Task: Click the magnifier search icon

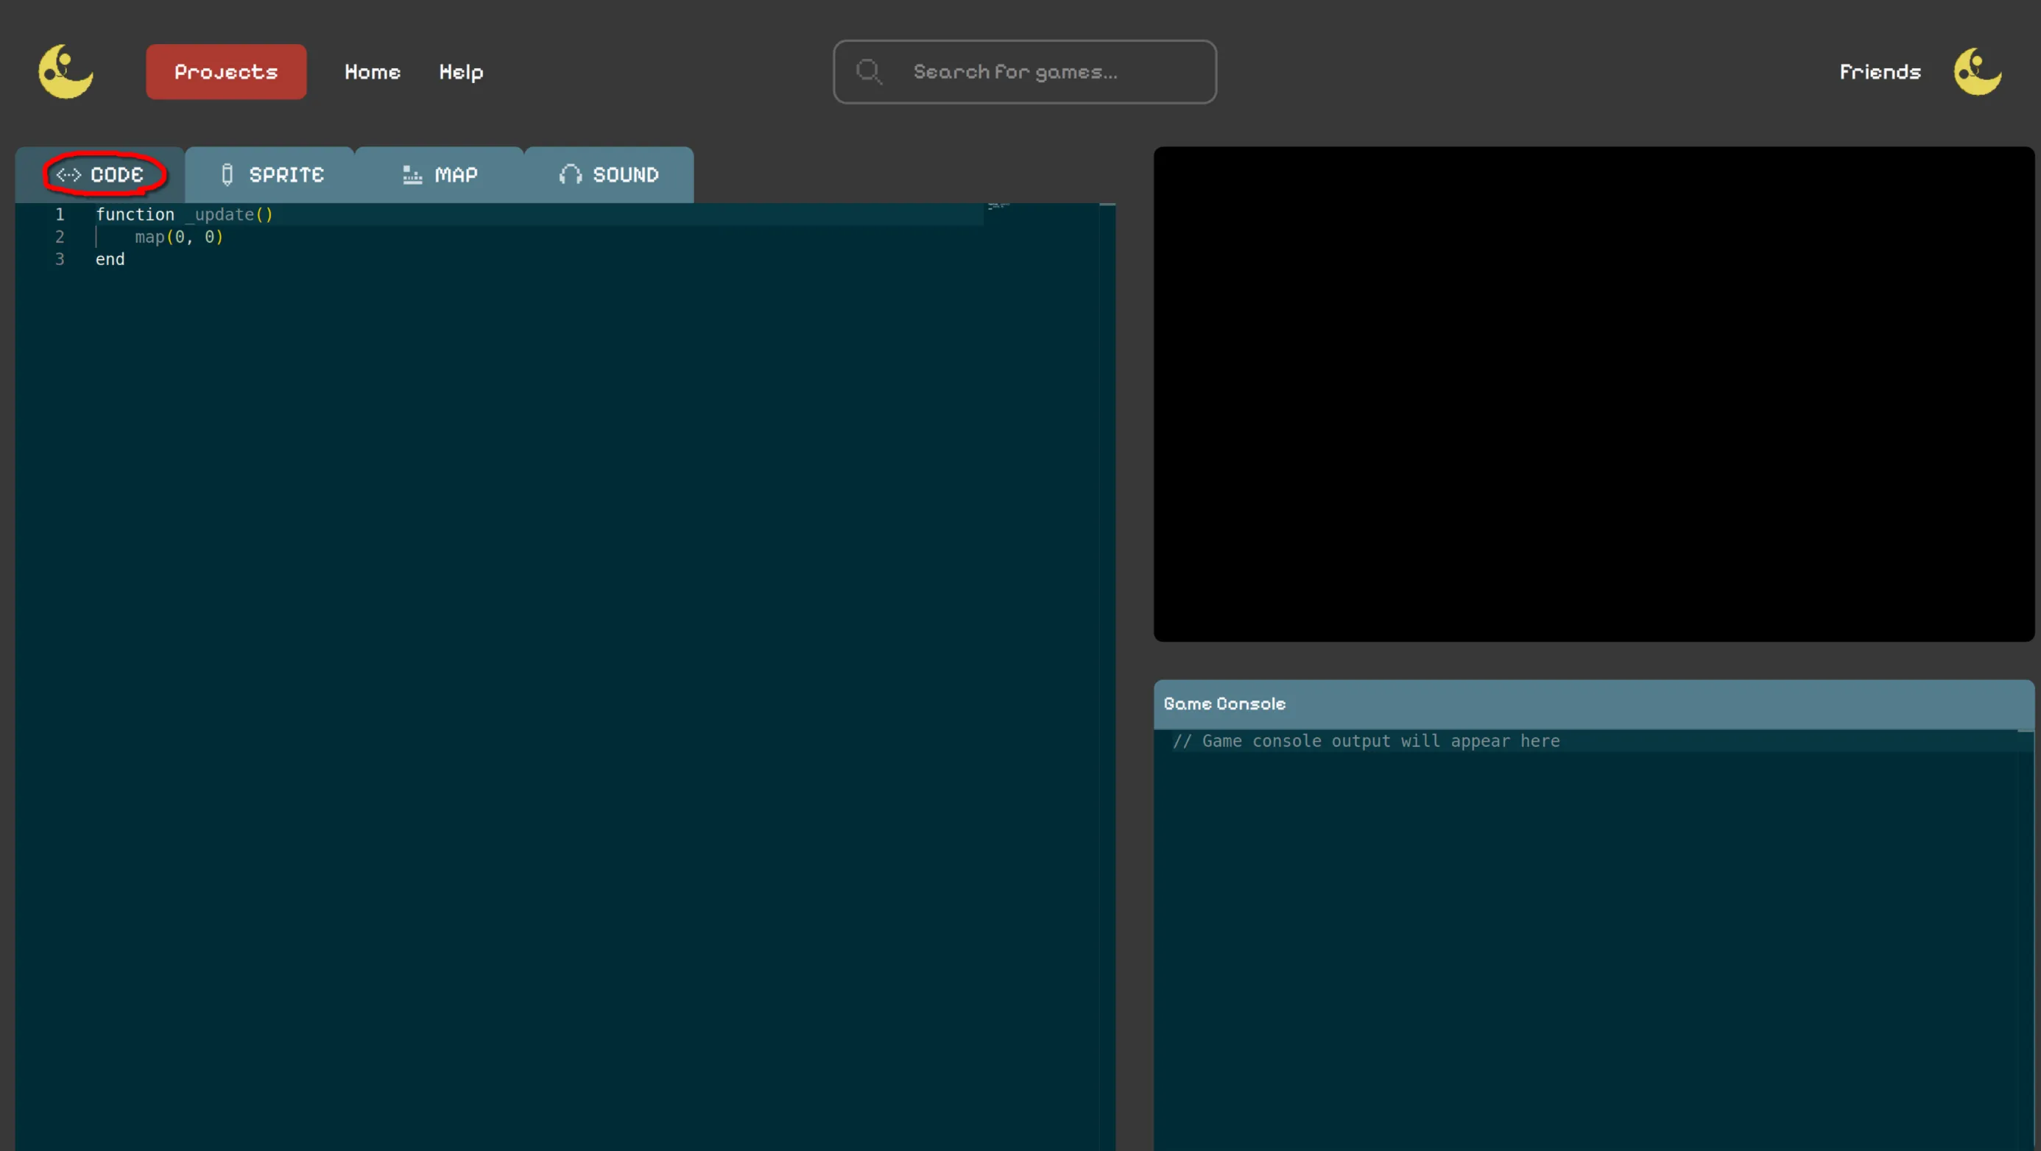Action: pyautogui.click(x=869, y=71)
